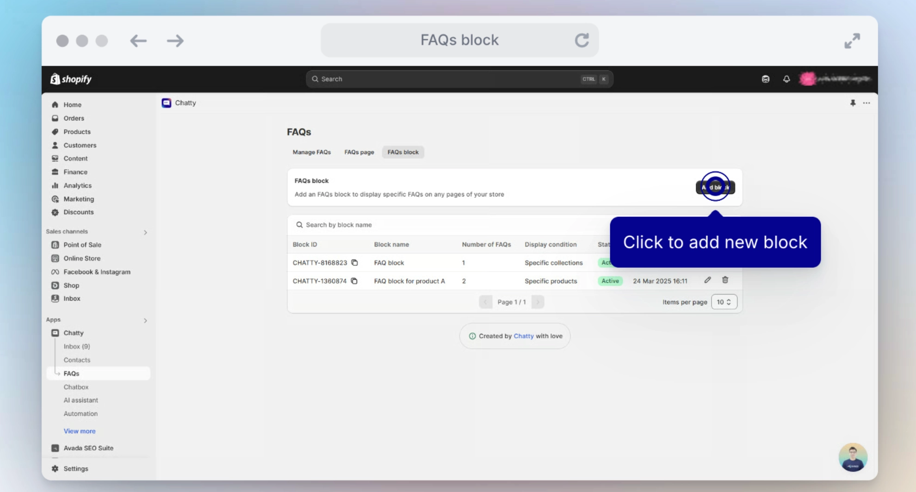Viewport: 916px width, 492px height.
Task: Change items per page from 10
Action: tap(724, 301)
